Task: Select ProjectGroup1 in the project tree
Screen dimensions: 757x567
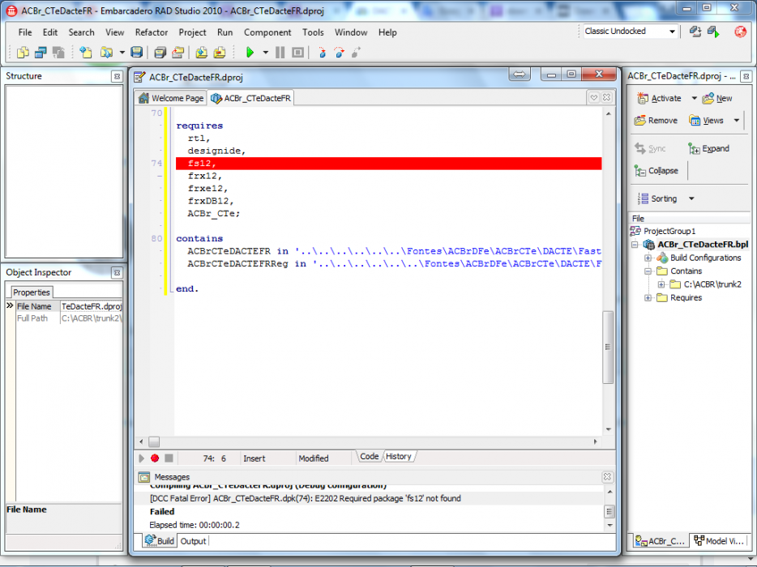Action: 669,231
